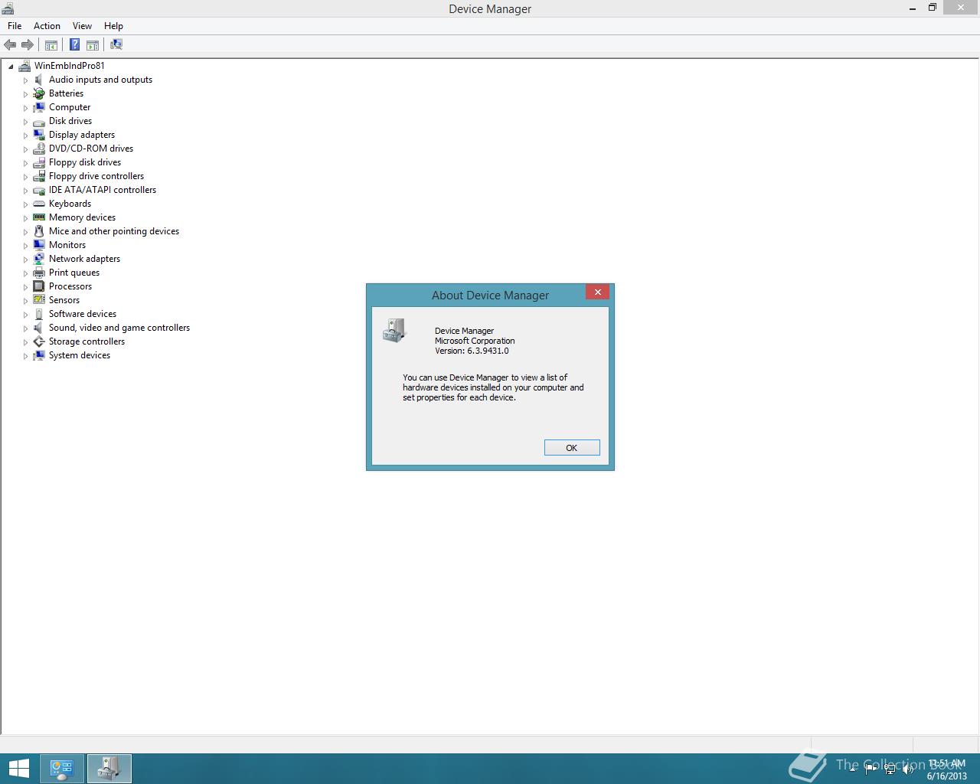Expand the Processors category arrow
The width and height of the screenshot is (980, 784).
point(25,287)
